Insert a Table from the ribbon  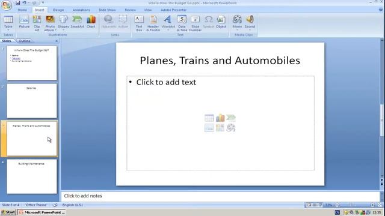tap(8, 23)
